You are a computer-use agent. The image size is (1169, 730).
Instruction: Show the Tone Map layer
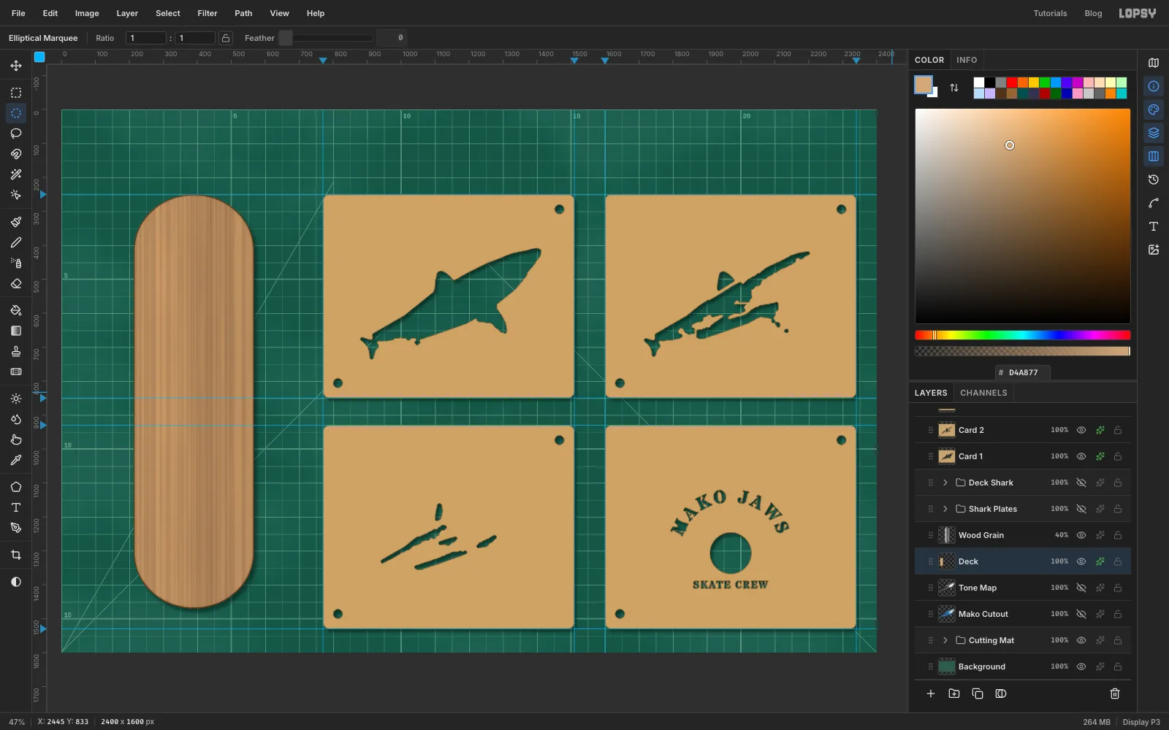pyautogui.click(x=1081, y=588)
